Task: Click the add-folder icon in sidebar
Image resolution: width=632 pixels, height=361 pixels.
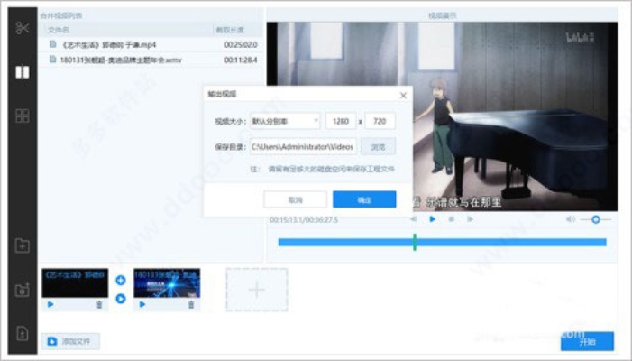Action: (23, 245)
